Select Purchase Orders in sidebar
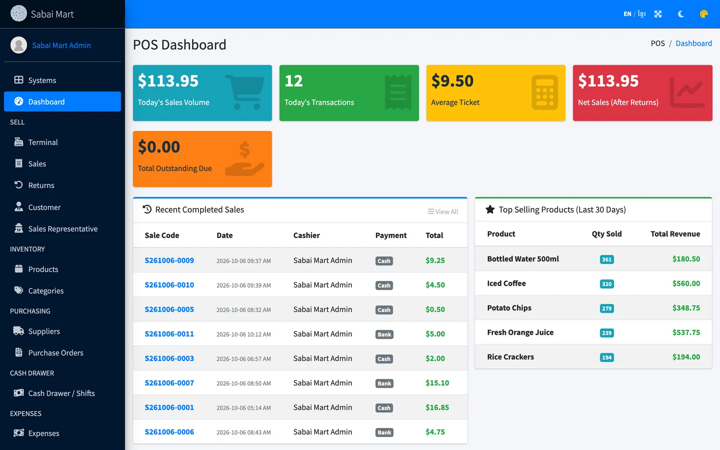 pos(63,353)
